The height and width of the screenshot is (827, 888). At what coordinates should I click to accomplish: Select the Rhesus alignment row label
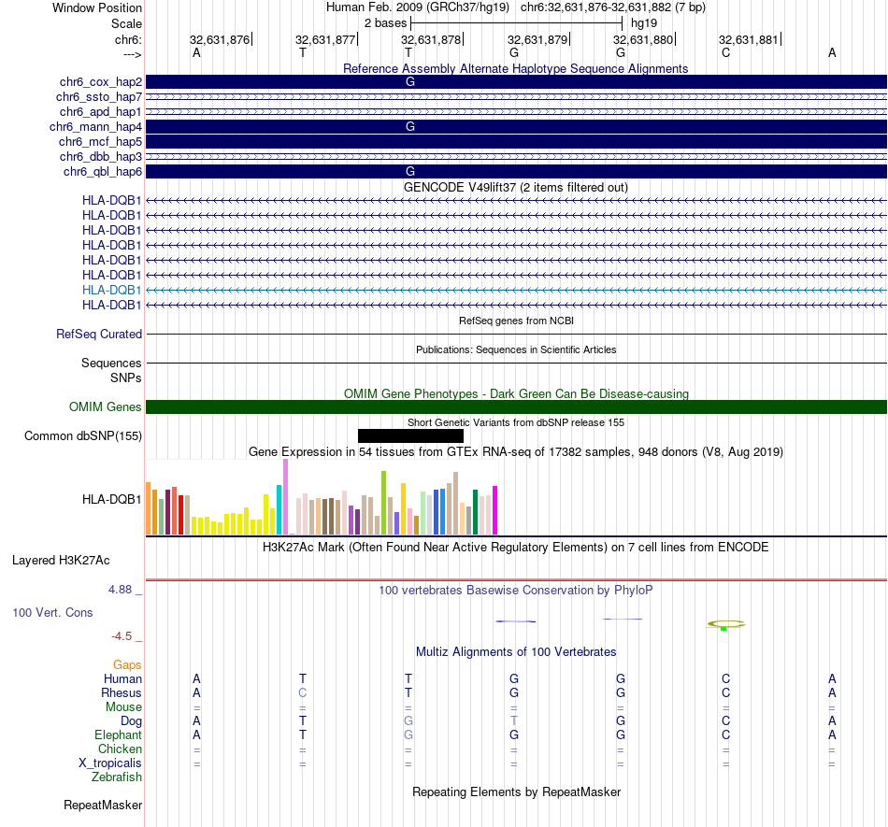pyautogui.click(x=122, y=692)
